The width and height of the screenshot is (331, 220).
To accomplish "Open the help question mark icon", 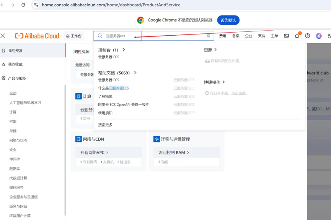I will [308, 36].
